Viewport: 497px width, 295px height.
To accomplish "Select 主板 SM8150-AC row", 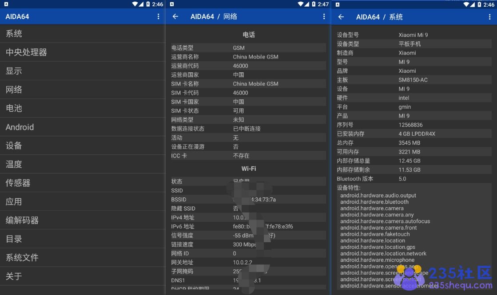I will (x=414, y=80).
